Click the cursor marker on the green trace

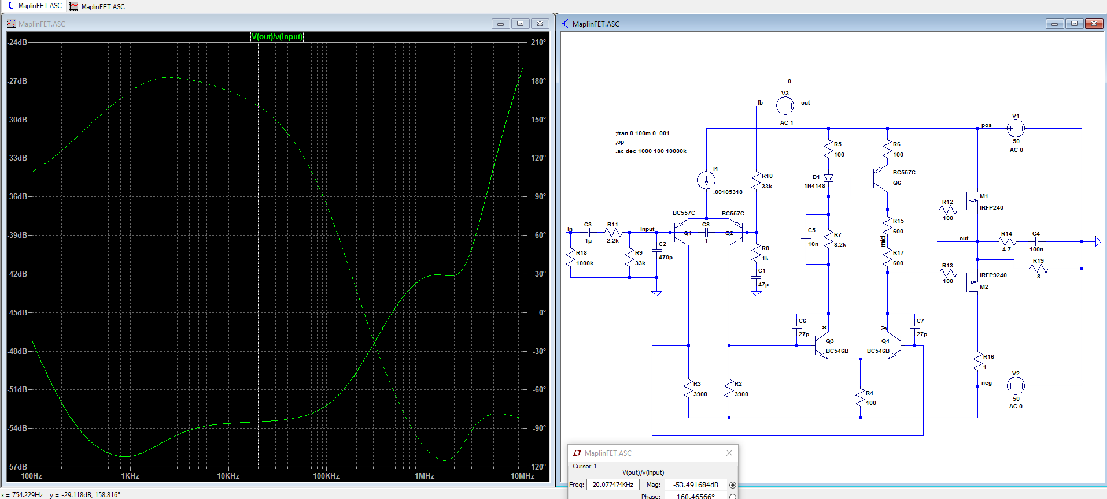(258, 422)
